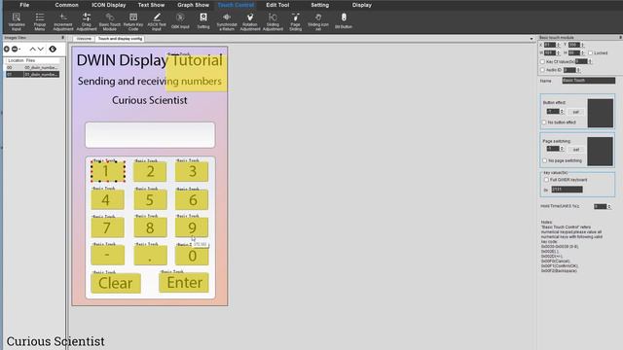Viewport: 623px width, 350px height.
Task: Enable the Key Of value checkbox
Action: coord(542,61)
